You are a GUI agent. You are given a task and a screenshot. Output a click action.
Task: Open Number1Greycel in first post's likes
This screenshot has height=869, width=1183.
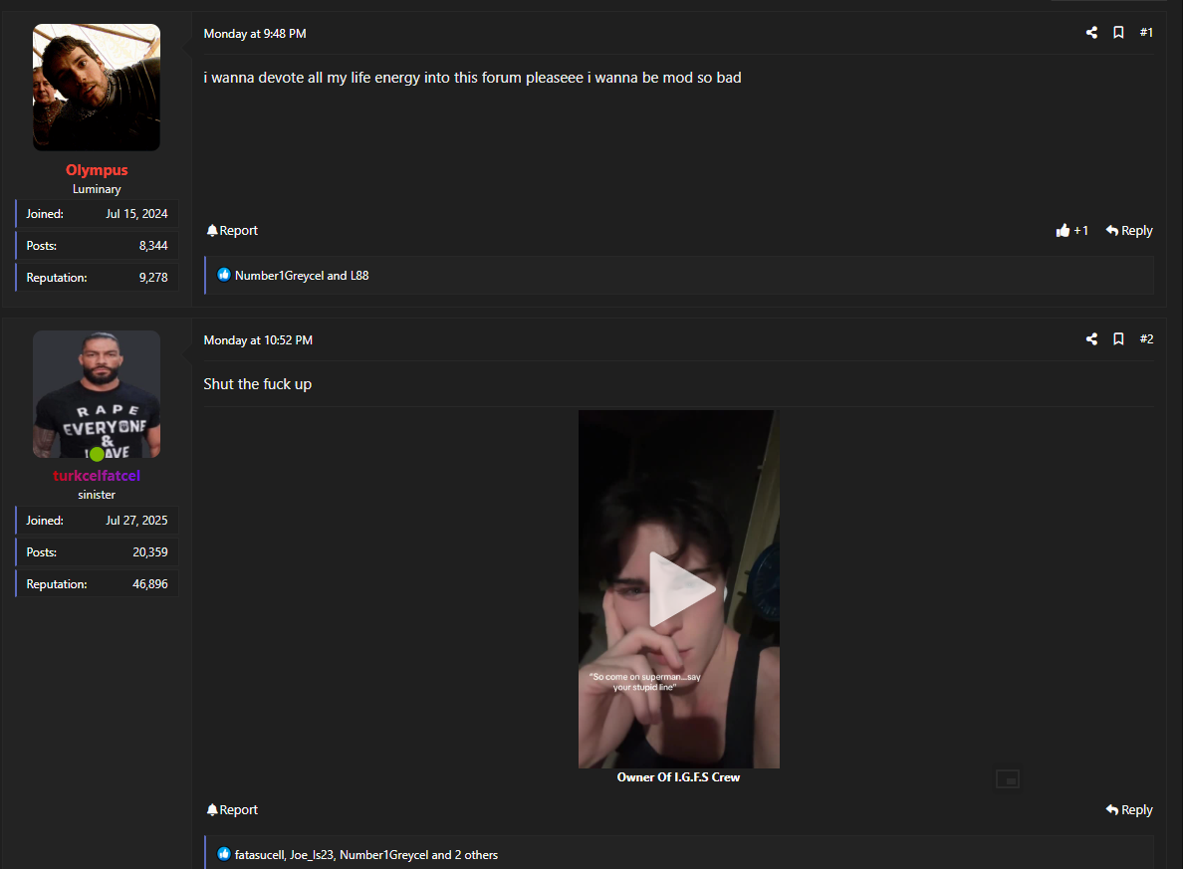pos(279,276)
